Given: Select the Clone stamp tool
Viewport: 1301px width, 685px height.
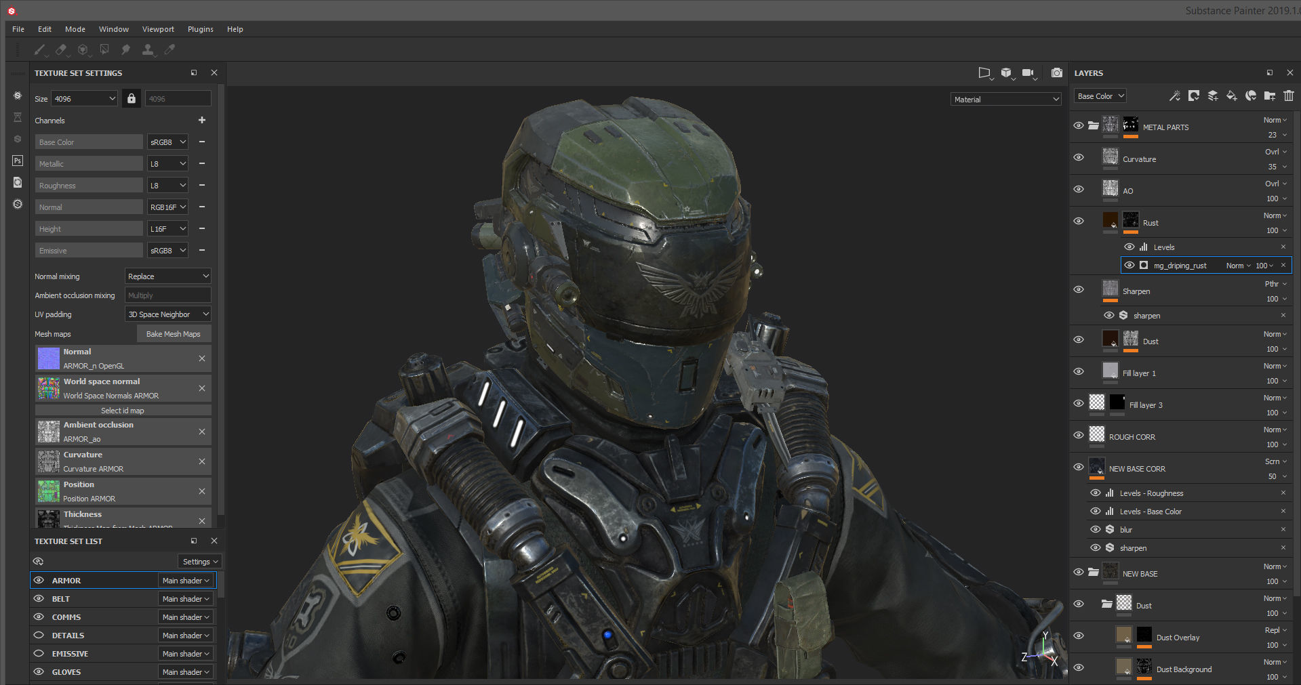Looking at the screenshot, I should [147, 49].
